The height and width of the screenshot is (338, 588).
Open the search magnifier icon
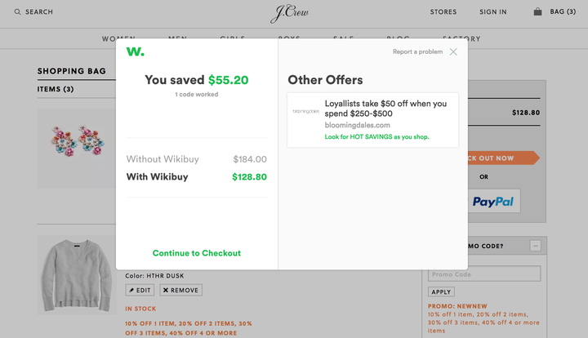pos(17,12)
